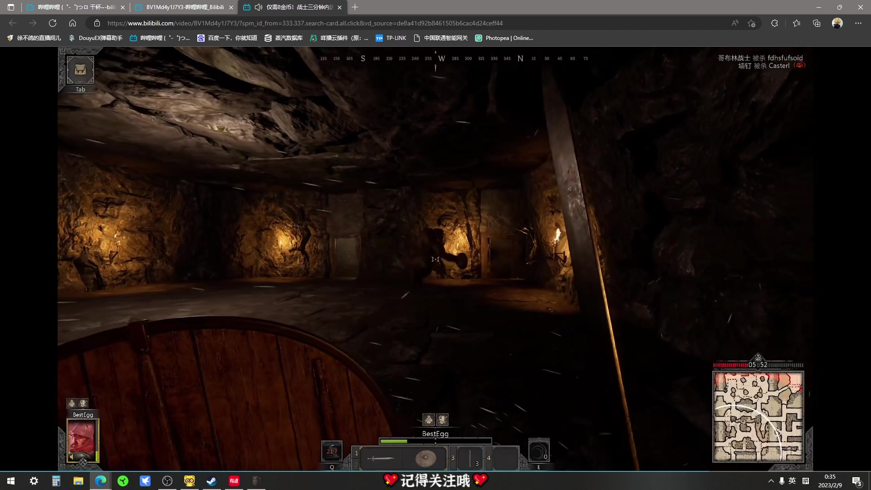Click the browser Back arrow

[x=13, y=23]
